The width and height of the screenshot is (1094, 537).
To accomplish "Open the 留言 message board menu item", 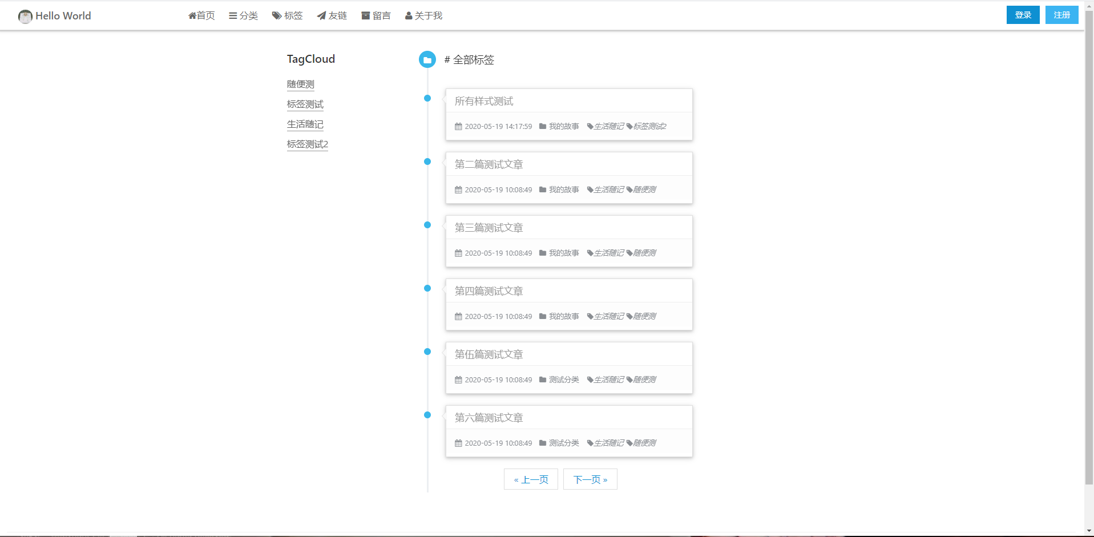I will (376, 15).
